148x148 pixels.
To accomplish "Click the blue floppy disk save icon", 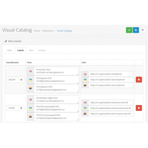I will (136, 30).
